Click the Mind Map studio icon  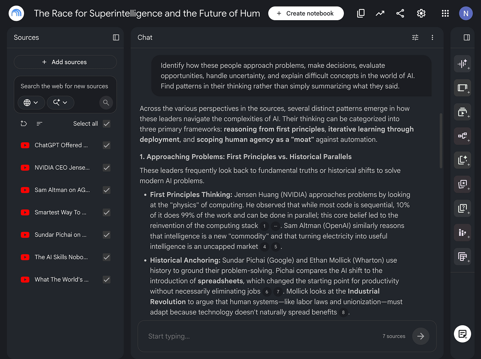462,136
